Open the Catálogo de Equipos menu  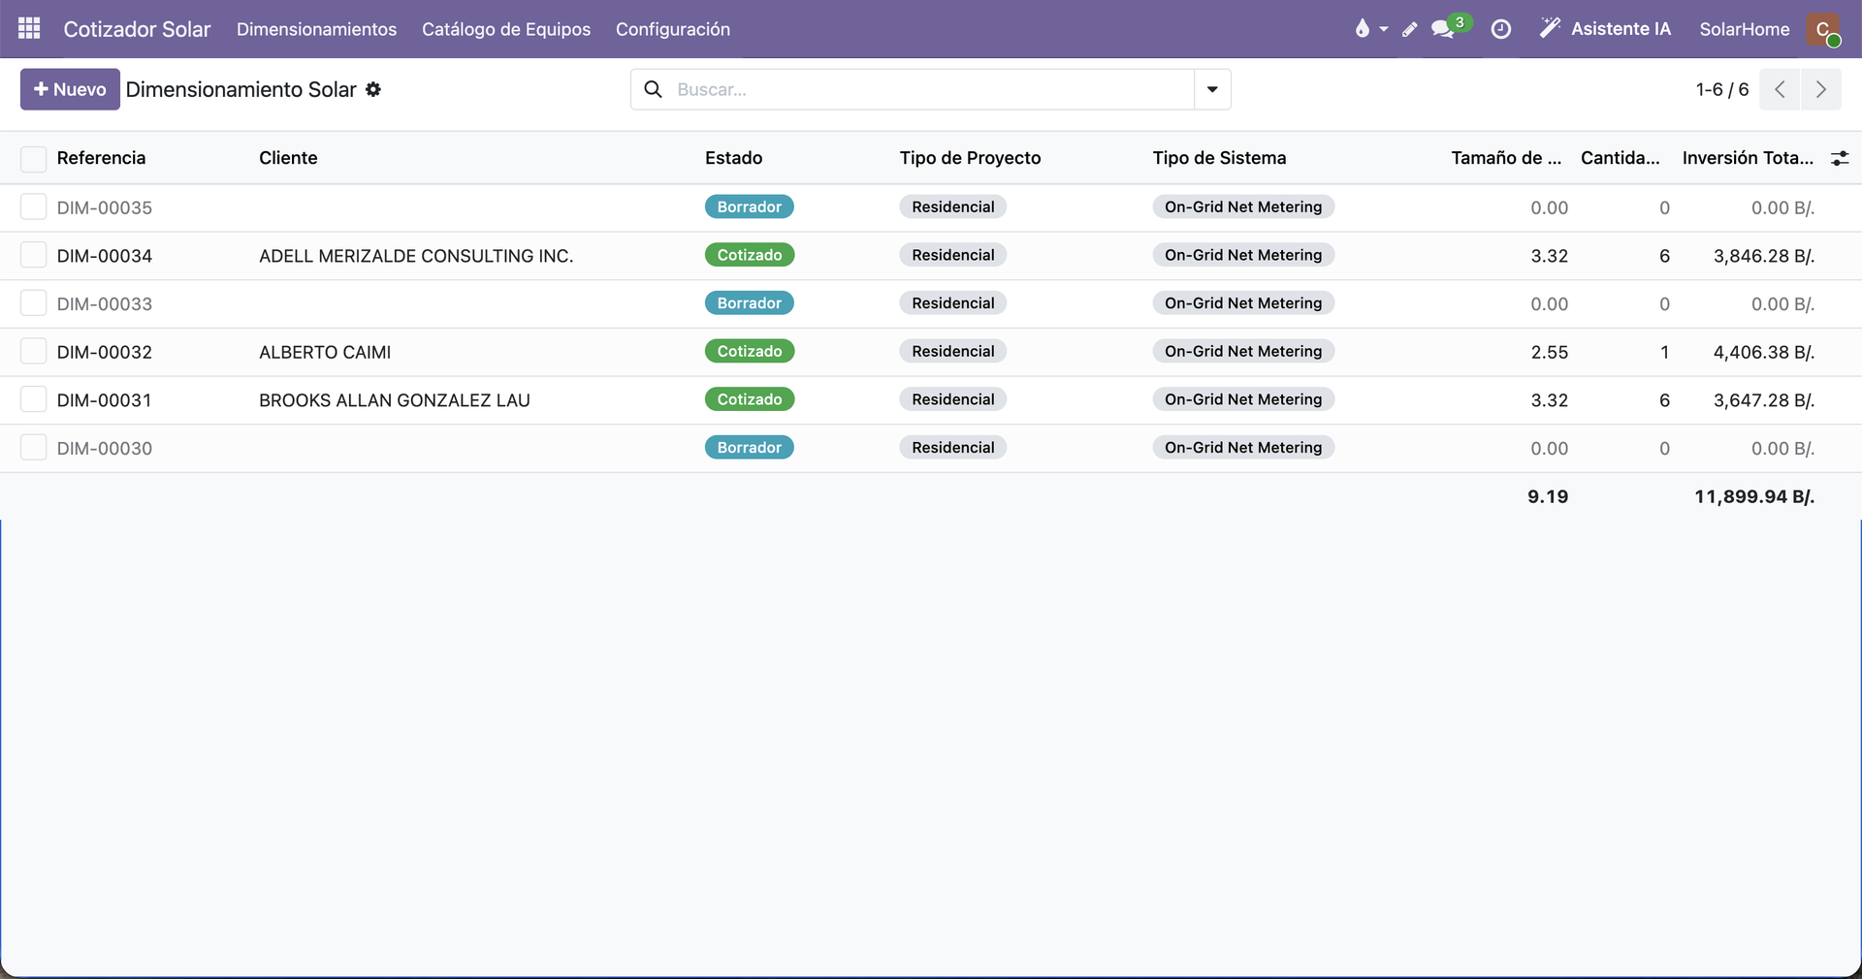(x=506, y=29)
